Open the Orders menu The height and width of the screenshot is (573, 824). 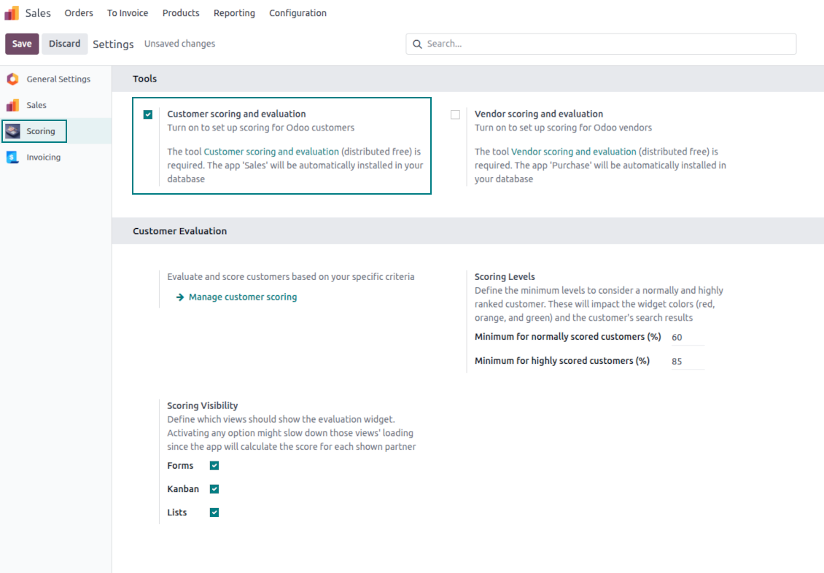click(x=79, y=13)
